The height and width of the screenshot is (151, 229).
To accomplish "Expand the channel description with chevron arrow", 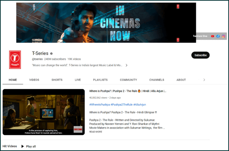I will tap(126, 65).
